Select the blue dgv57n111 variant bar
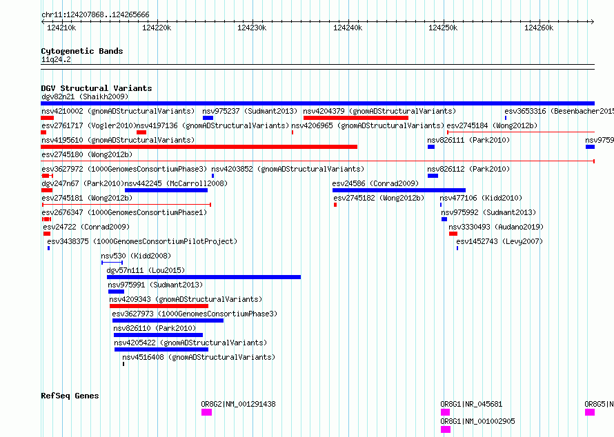Viewport: 614px width, 437px height. [x=204, y=277]
